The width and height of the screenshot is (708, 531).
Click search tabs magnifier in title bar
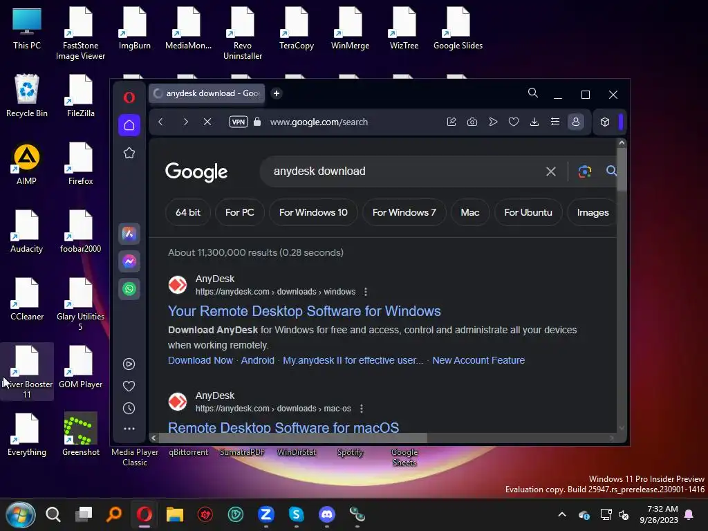click(533, 93)
